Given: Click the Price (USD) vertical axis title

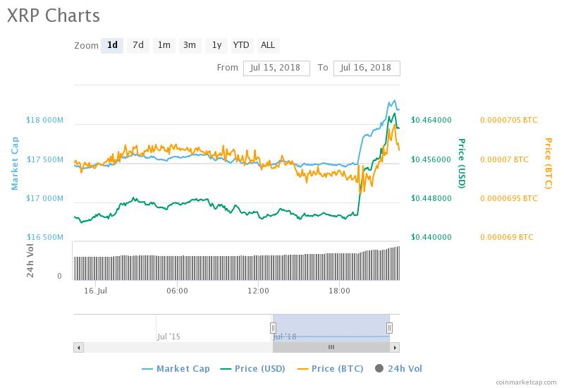Looking at the screenshot, I should 462,163.
